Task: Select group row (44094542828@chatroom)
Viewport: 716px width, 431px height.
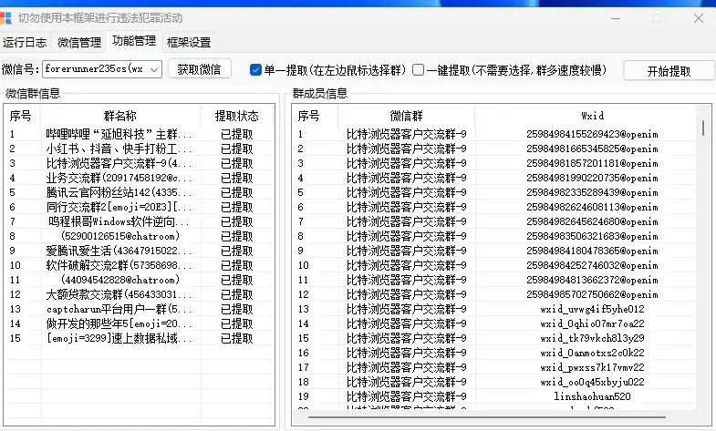Action: (x=140, y=280)
